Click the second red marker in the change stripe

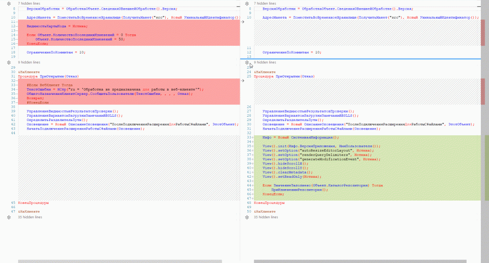click(483, 91)
